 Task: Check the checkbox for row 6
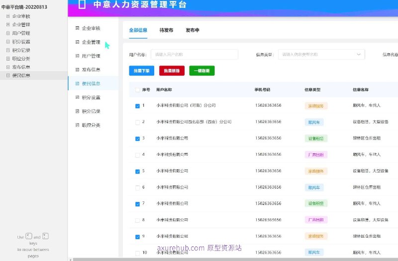138,188
